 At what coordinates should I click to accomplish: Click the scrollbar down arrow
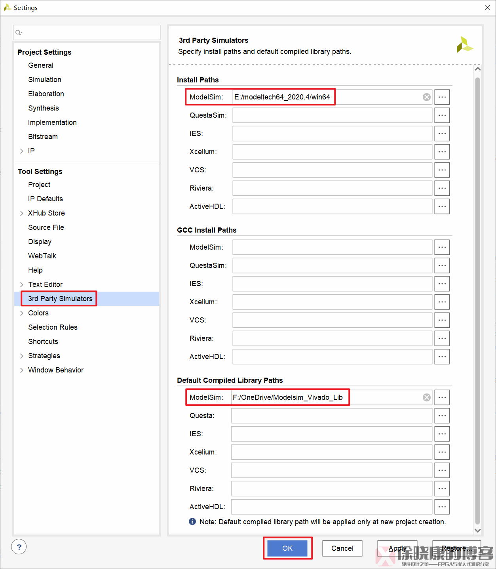(478, 531)
